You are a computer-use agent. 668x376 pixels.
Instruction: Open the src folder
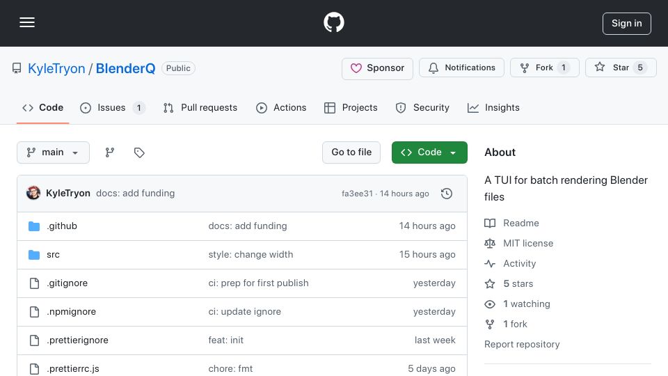(53, 255)
